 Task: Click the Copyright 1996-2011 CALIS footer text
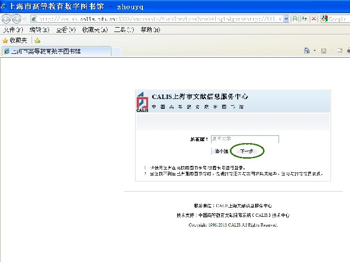(233, 225)
